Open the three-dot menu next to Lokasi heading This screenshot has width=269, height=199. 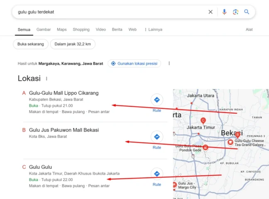(x=46, y=79)
